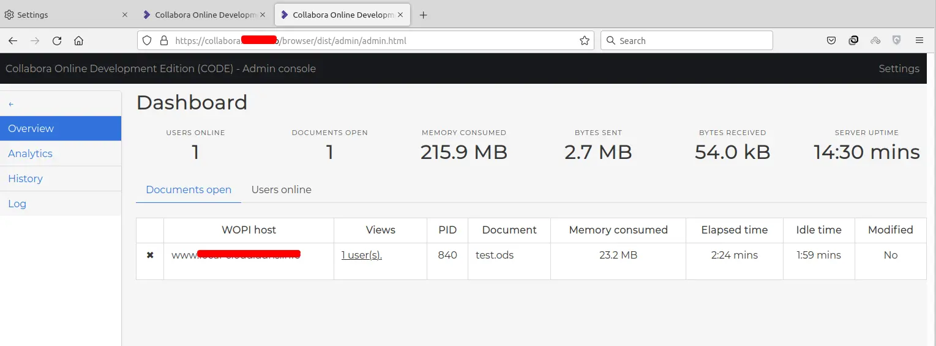Screen dimensions: 936x346
Task: Collapse the sidebar with the back arrow
Action: (x=11, y=105)
